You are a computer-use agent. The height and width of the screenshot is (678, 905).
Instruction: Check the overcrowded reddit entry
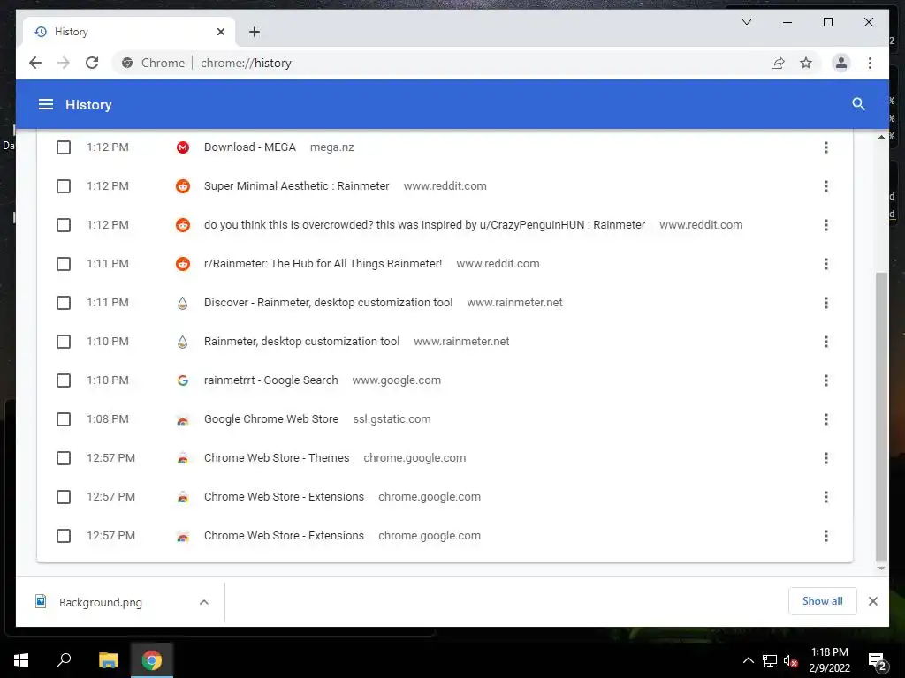point(64,225)
